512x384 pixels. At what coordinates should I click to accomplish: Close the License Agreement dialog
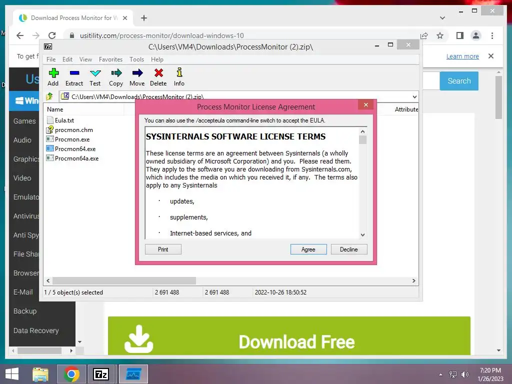click(365, 105)
